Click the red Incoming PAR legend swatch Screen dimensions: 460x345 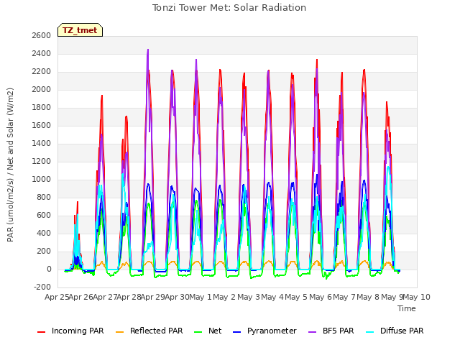point(42,331)
